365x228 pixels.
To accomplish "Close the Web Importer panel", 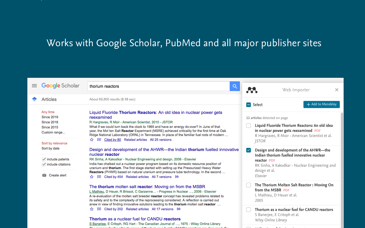I will [x=336, y=90].
